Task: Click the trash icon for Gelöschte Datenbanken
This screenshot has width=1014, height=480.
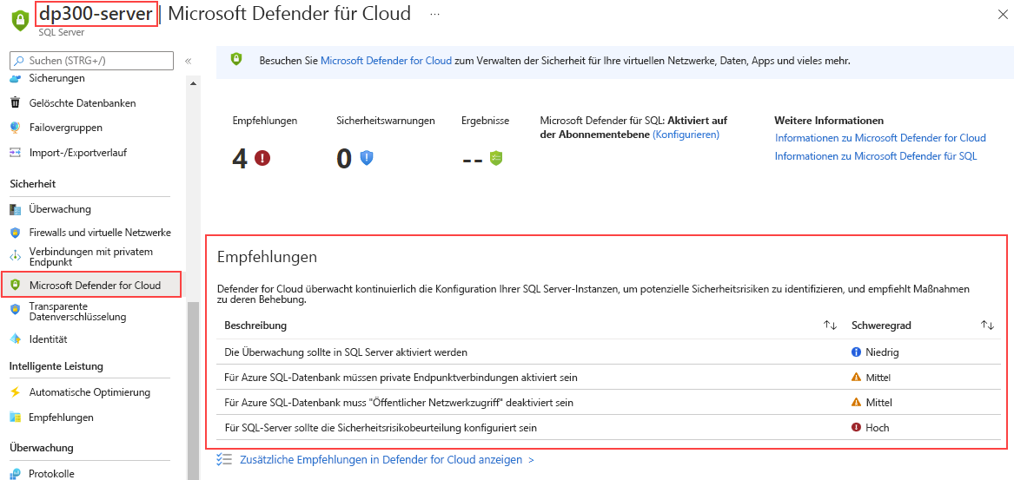Action: click(x=16, y=102)
